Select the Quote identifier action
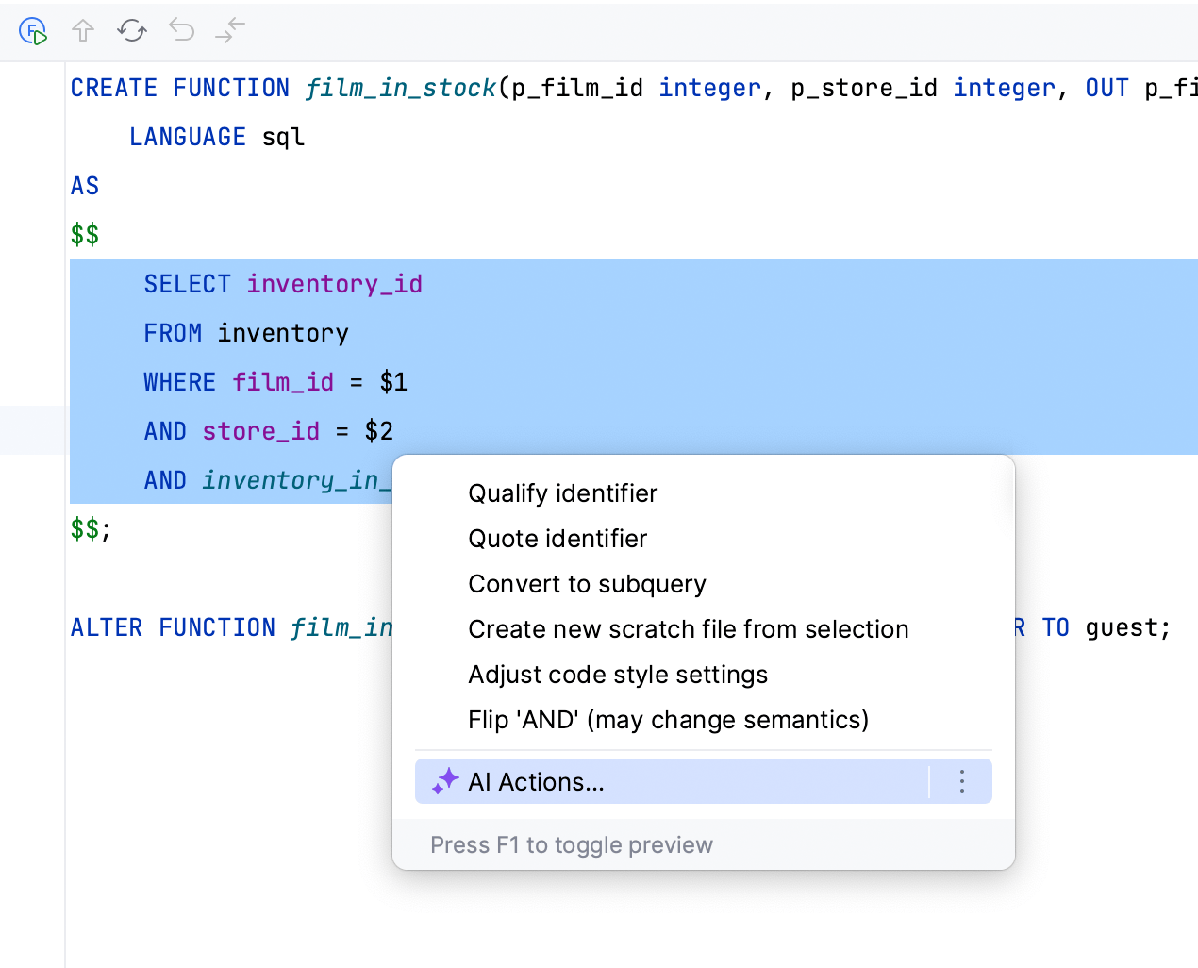This screenshot has height=968, width=1198. [x=557, y=539]
